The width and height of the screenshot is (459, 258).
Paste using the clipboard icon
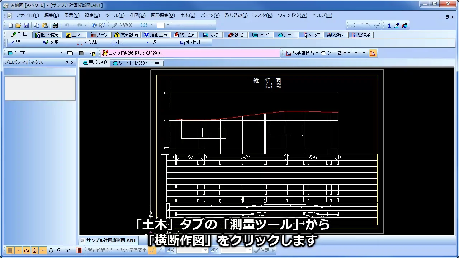pyautogui.click(x=44, y=25)
